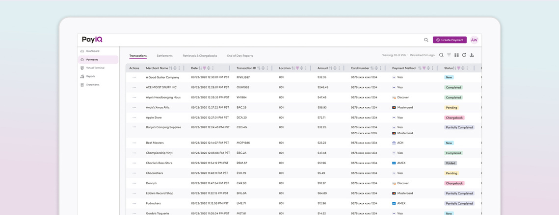
Task: Click the Reports chart icon
Action: (x=82, y=76)
